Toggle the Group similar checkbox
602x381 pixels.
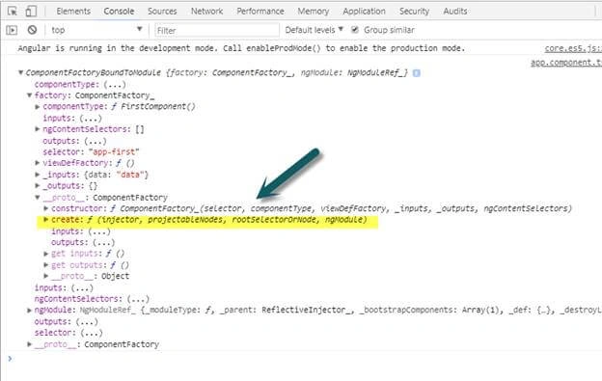click(x=355, y=30)
